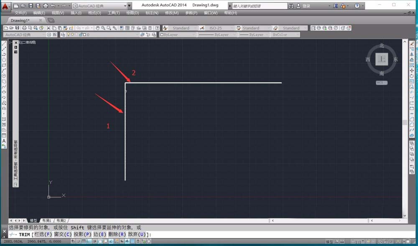This screenshot has height=246, width=418.
Task: Select the Zoom Previous tool
Action: tap(115, 28)
